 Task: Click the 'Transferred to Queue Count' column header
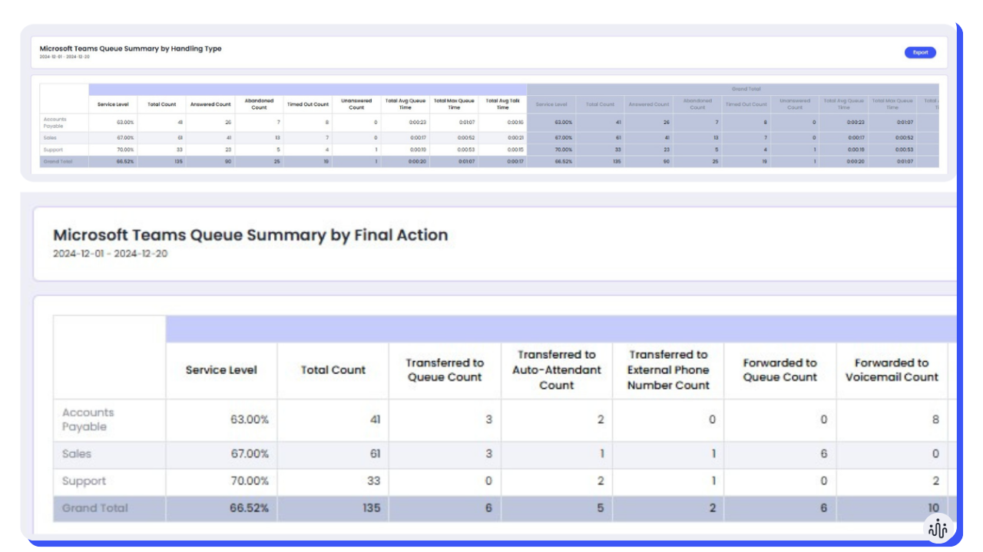click(x=445, y=370)
